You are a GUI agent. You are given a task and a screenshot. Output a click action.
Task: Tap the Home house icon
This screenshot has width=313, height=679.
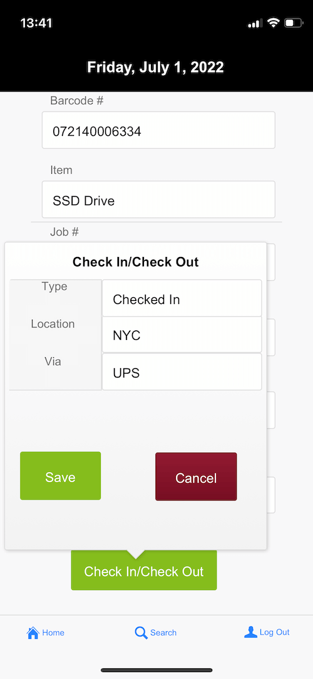click(33, 633)
